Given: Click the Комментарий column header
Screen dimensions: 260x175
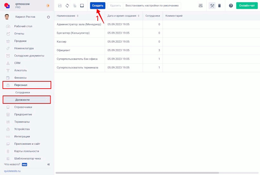Looking at the screenshot, I should coord(174,16).
